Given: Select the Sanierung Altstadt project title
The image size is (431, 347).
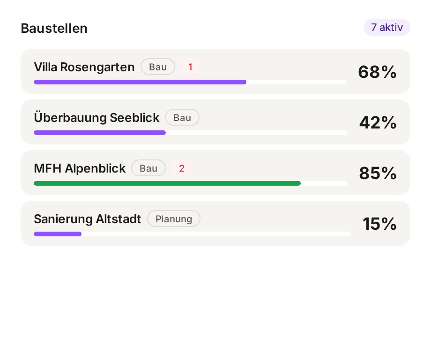Looking at the screenshot, I should click(88, 219).
